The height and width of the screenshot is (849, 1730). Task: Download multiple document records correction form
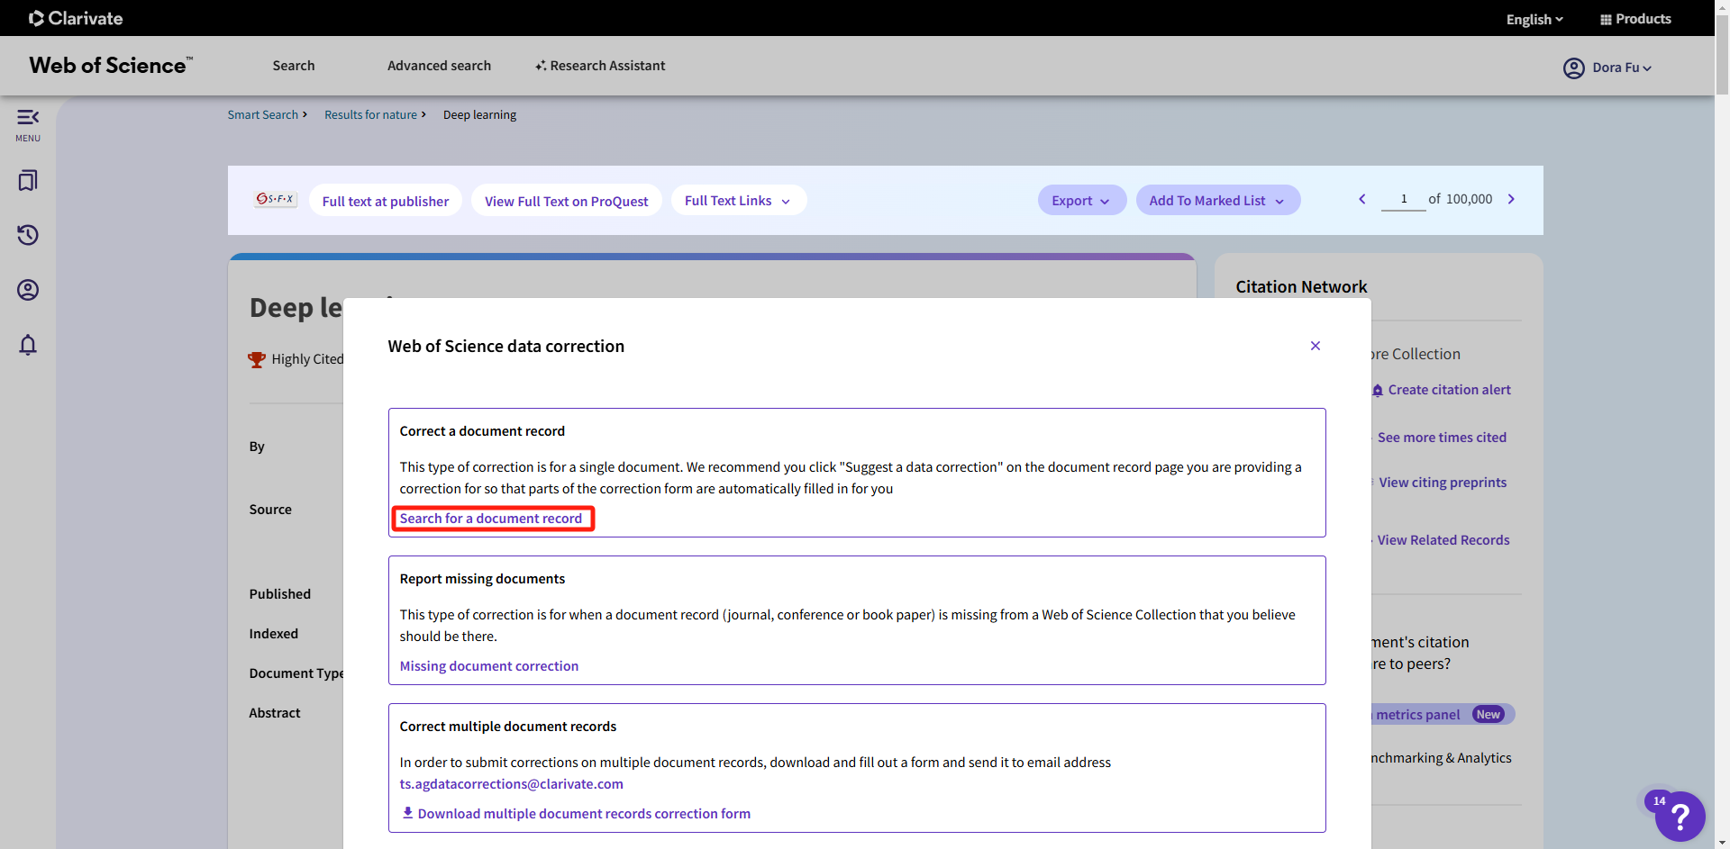[x=583, y=814]
